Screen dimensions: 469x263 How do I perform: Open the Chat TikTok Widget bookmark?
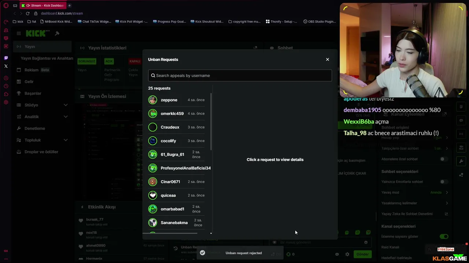click(94, 22)
